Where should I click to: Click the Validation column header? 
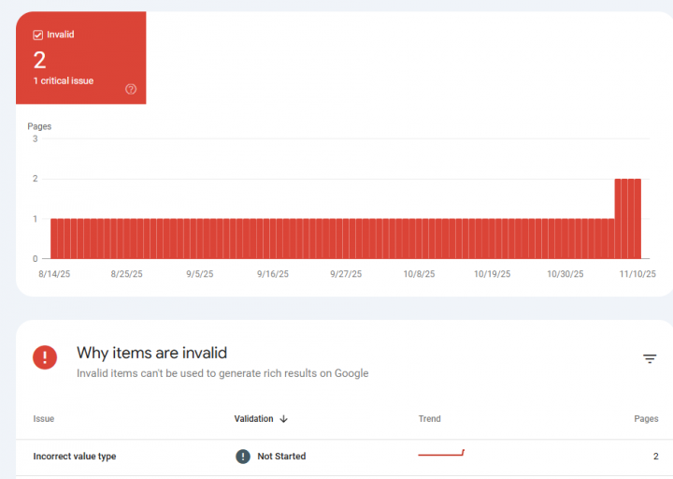[254, 419]
